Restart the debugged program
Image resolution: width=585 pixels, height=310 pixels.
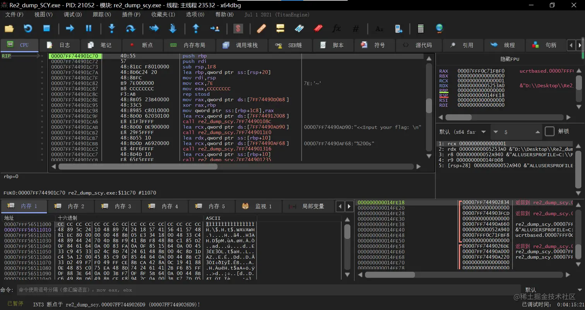[28, 28]
